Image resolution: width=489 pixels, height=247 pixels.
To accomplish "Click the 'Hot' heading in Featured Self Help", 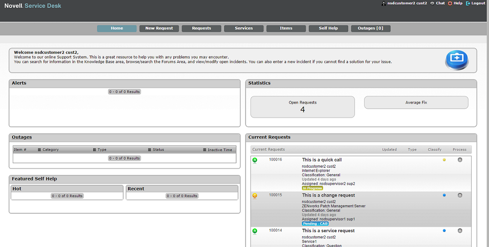I will pyautogui.click(x=17, y=189).
